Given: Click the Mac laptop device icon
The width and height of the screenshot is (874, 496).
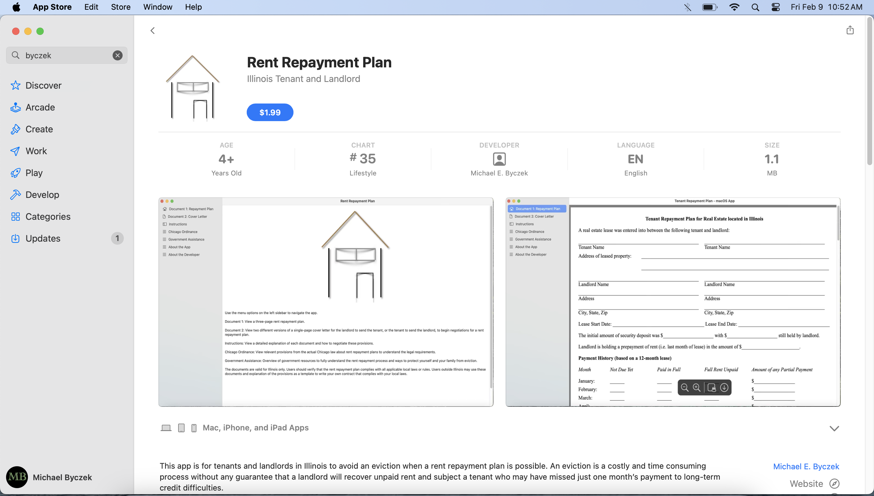Looking at the screenshot, I should click(x=166, y=428).
